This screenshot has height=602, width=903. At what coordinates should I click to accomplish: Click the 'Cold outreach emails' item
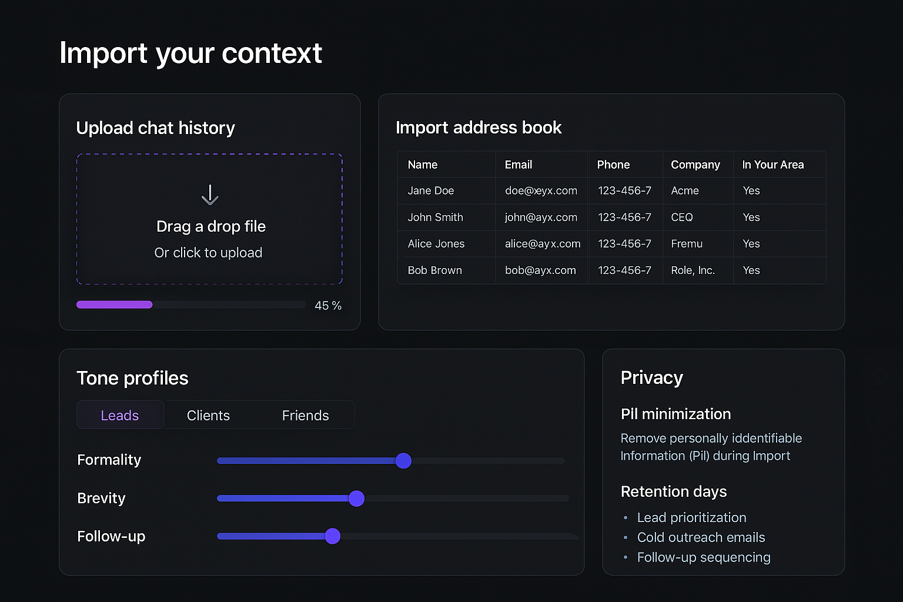701,537
